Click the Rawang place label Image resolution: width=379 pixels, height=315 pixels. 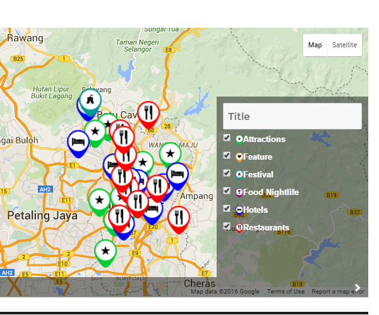(25, 38)
